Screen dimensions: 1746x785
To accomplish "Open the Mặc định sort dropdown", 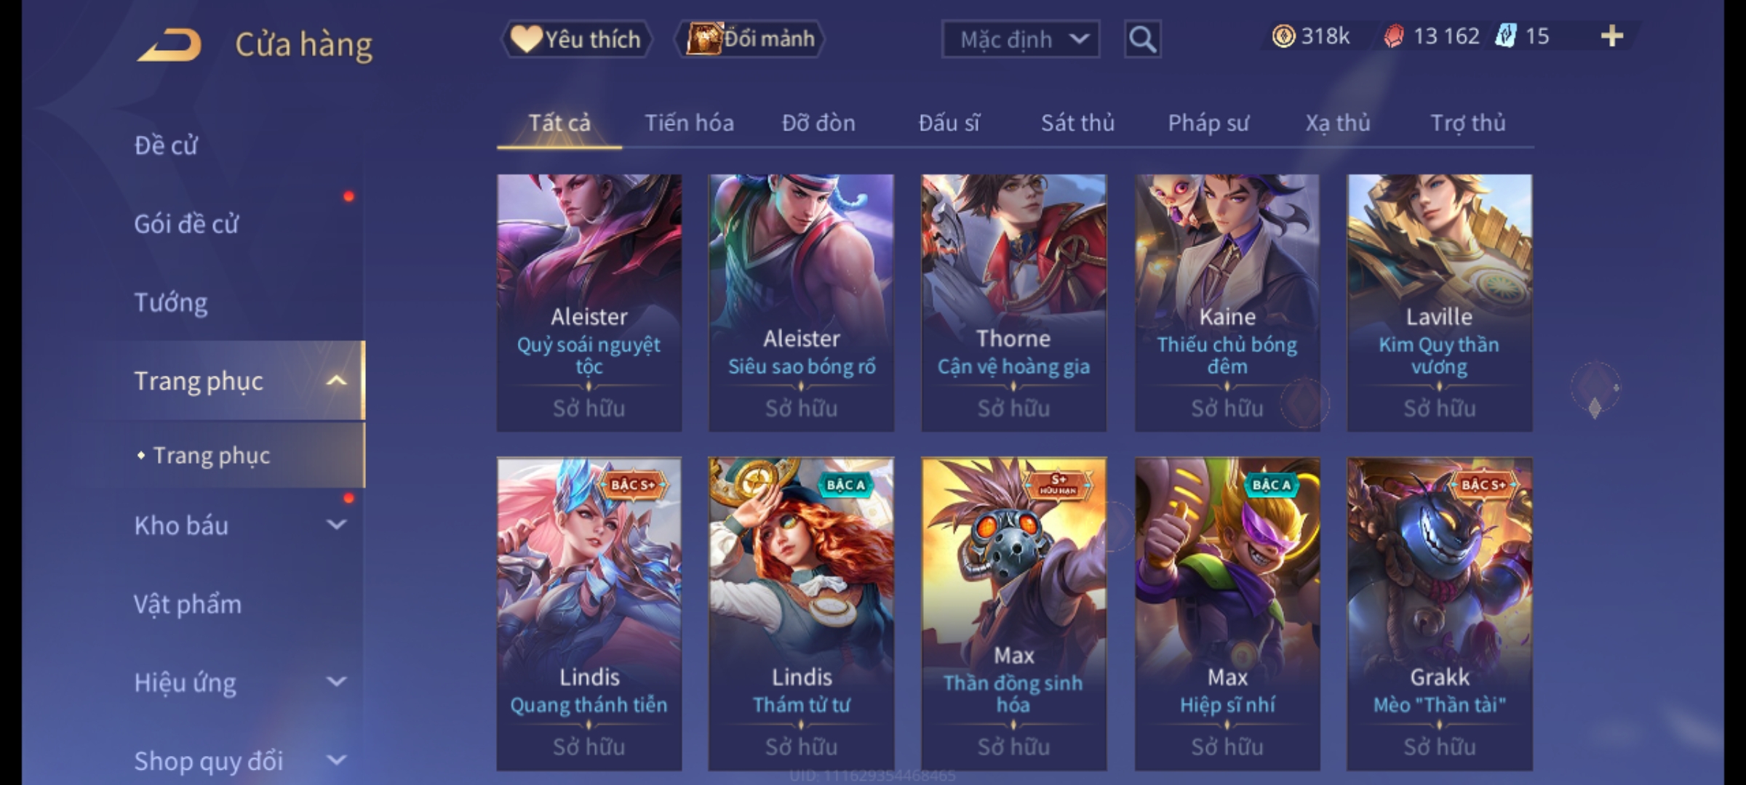I will coord(1021,39).
